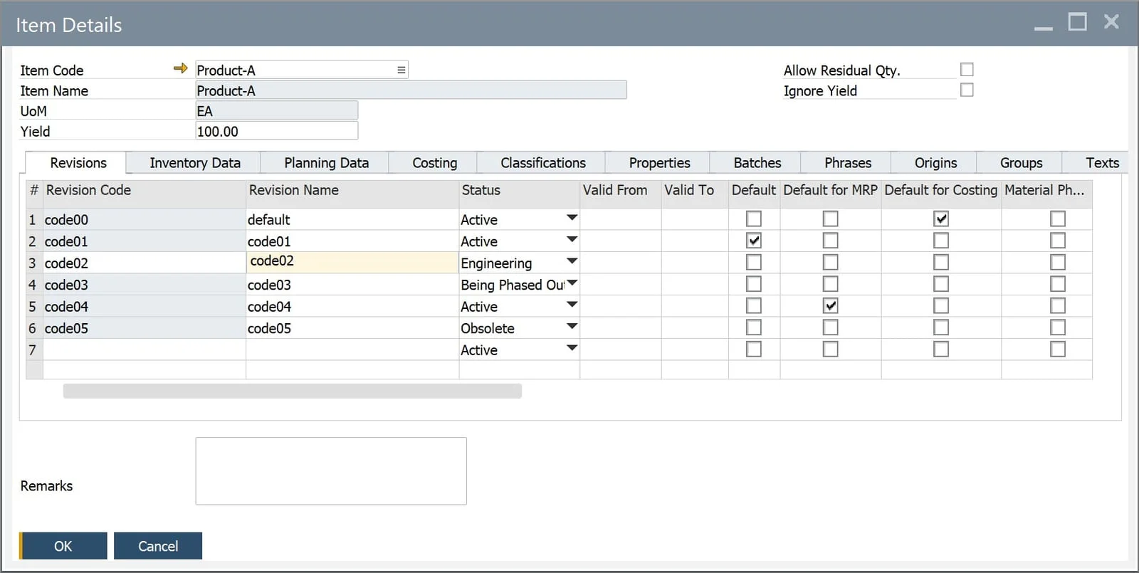Uncheck Default checkbox for code01 row
This screenshot has height=573, width=1139.
coord(754,241)
